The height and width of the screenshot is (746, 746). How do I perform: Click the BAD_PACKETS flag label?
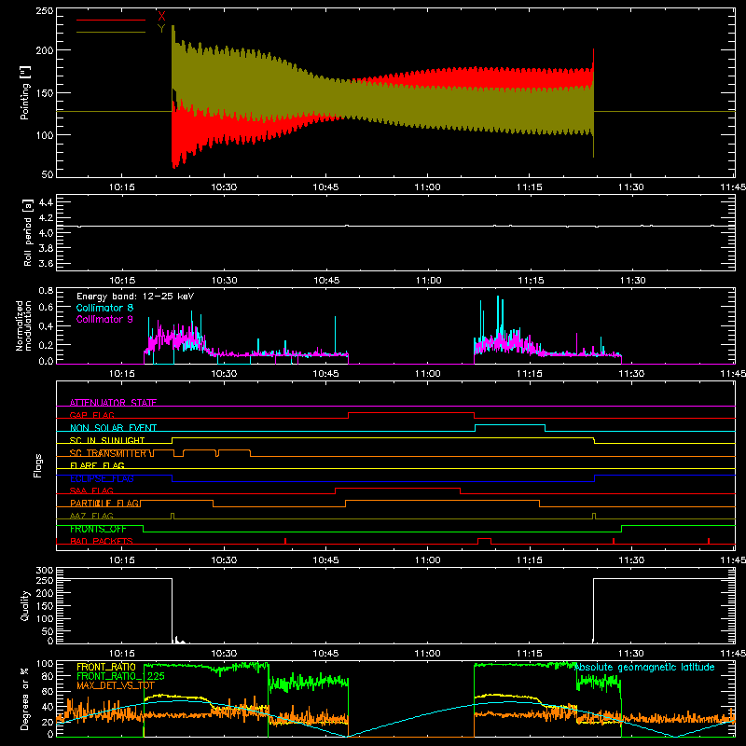(x=102, y=541)
